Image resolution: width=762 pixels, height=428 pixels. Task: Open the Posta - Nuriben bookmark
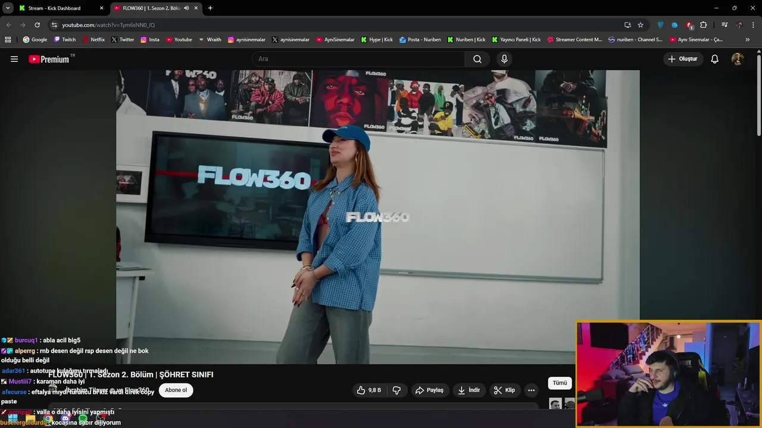click(x=420, y=40)
